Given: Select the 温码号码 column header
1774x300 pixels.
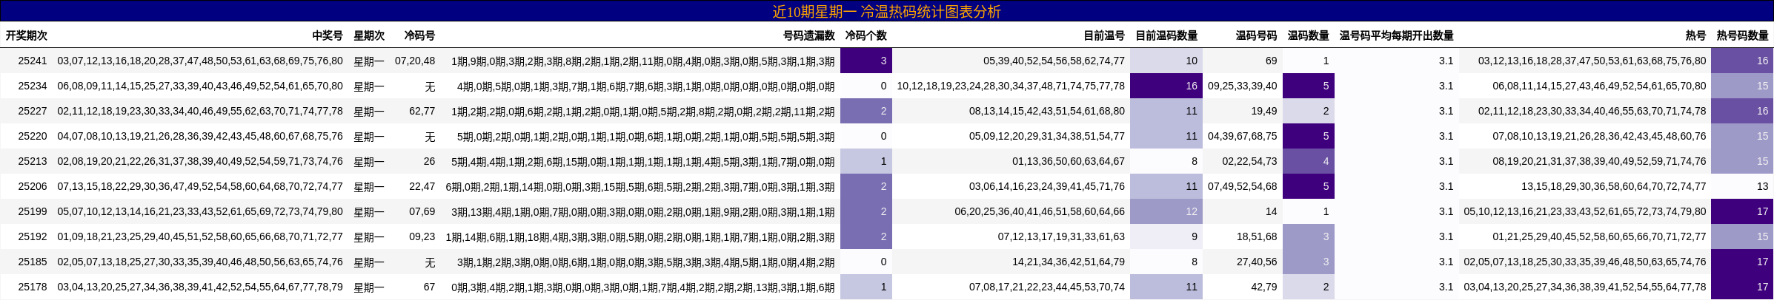Looking at the screenshot, I should coord(1257,35).
